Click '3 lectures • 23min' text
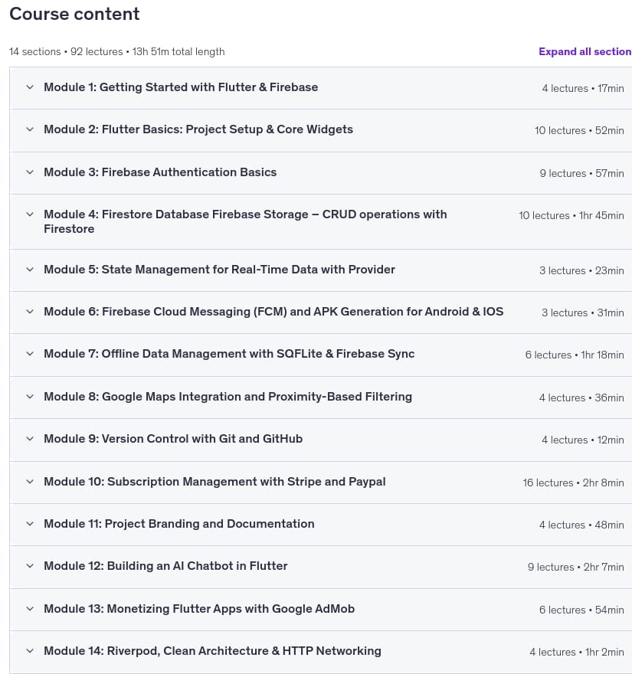632x674 pixels. point(581,271)
